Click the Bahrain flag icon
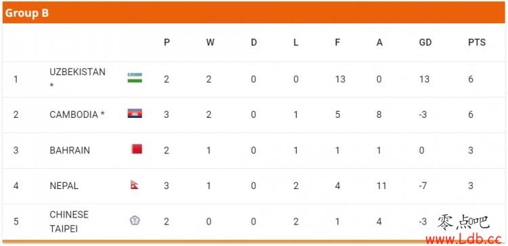Viewport: 508px width, 246px height. [137, 149]
